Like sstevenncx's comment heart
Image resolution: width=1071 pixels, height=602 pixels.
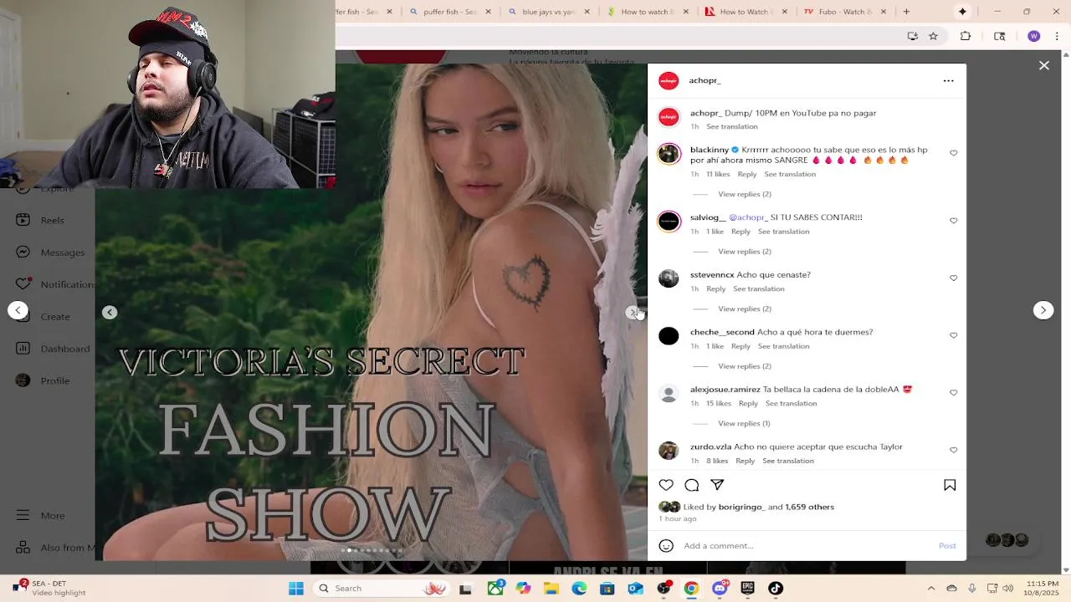click(x=954, y=278)
